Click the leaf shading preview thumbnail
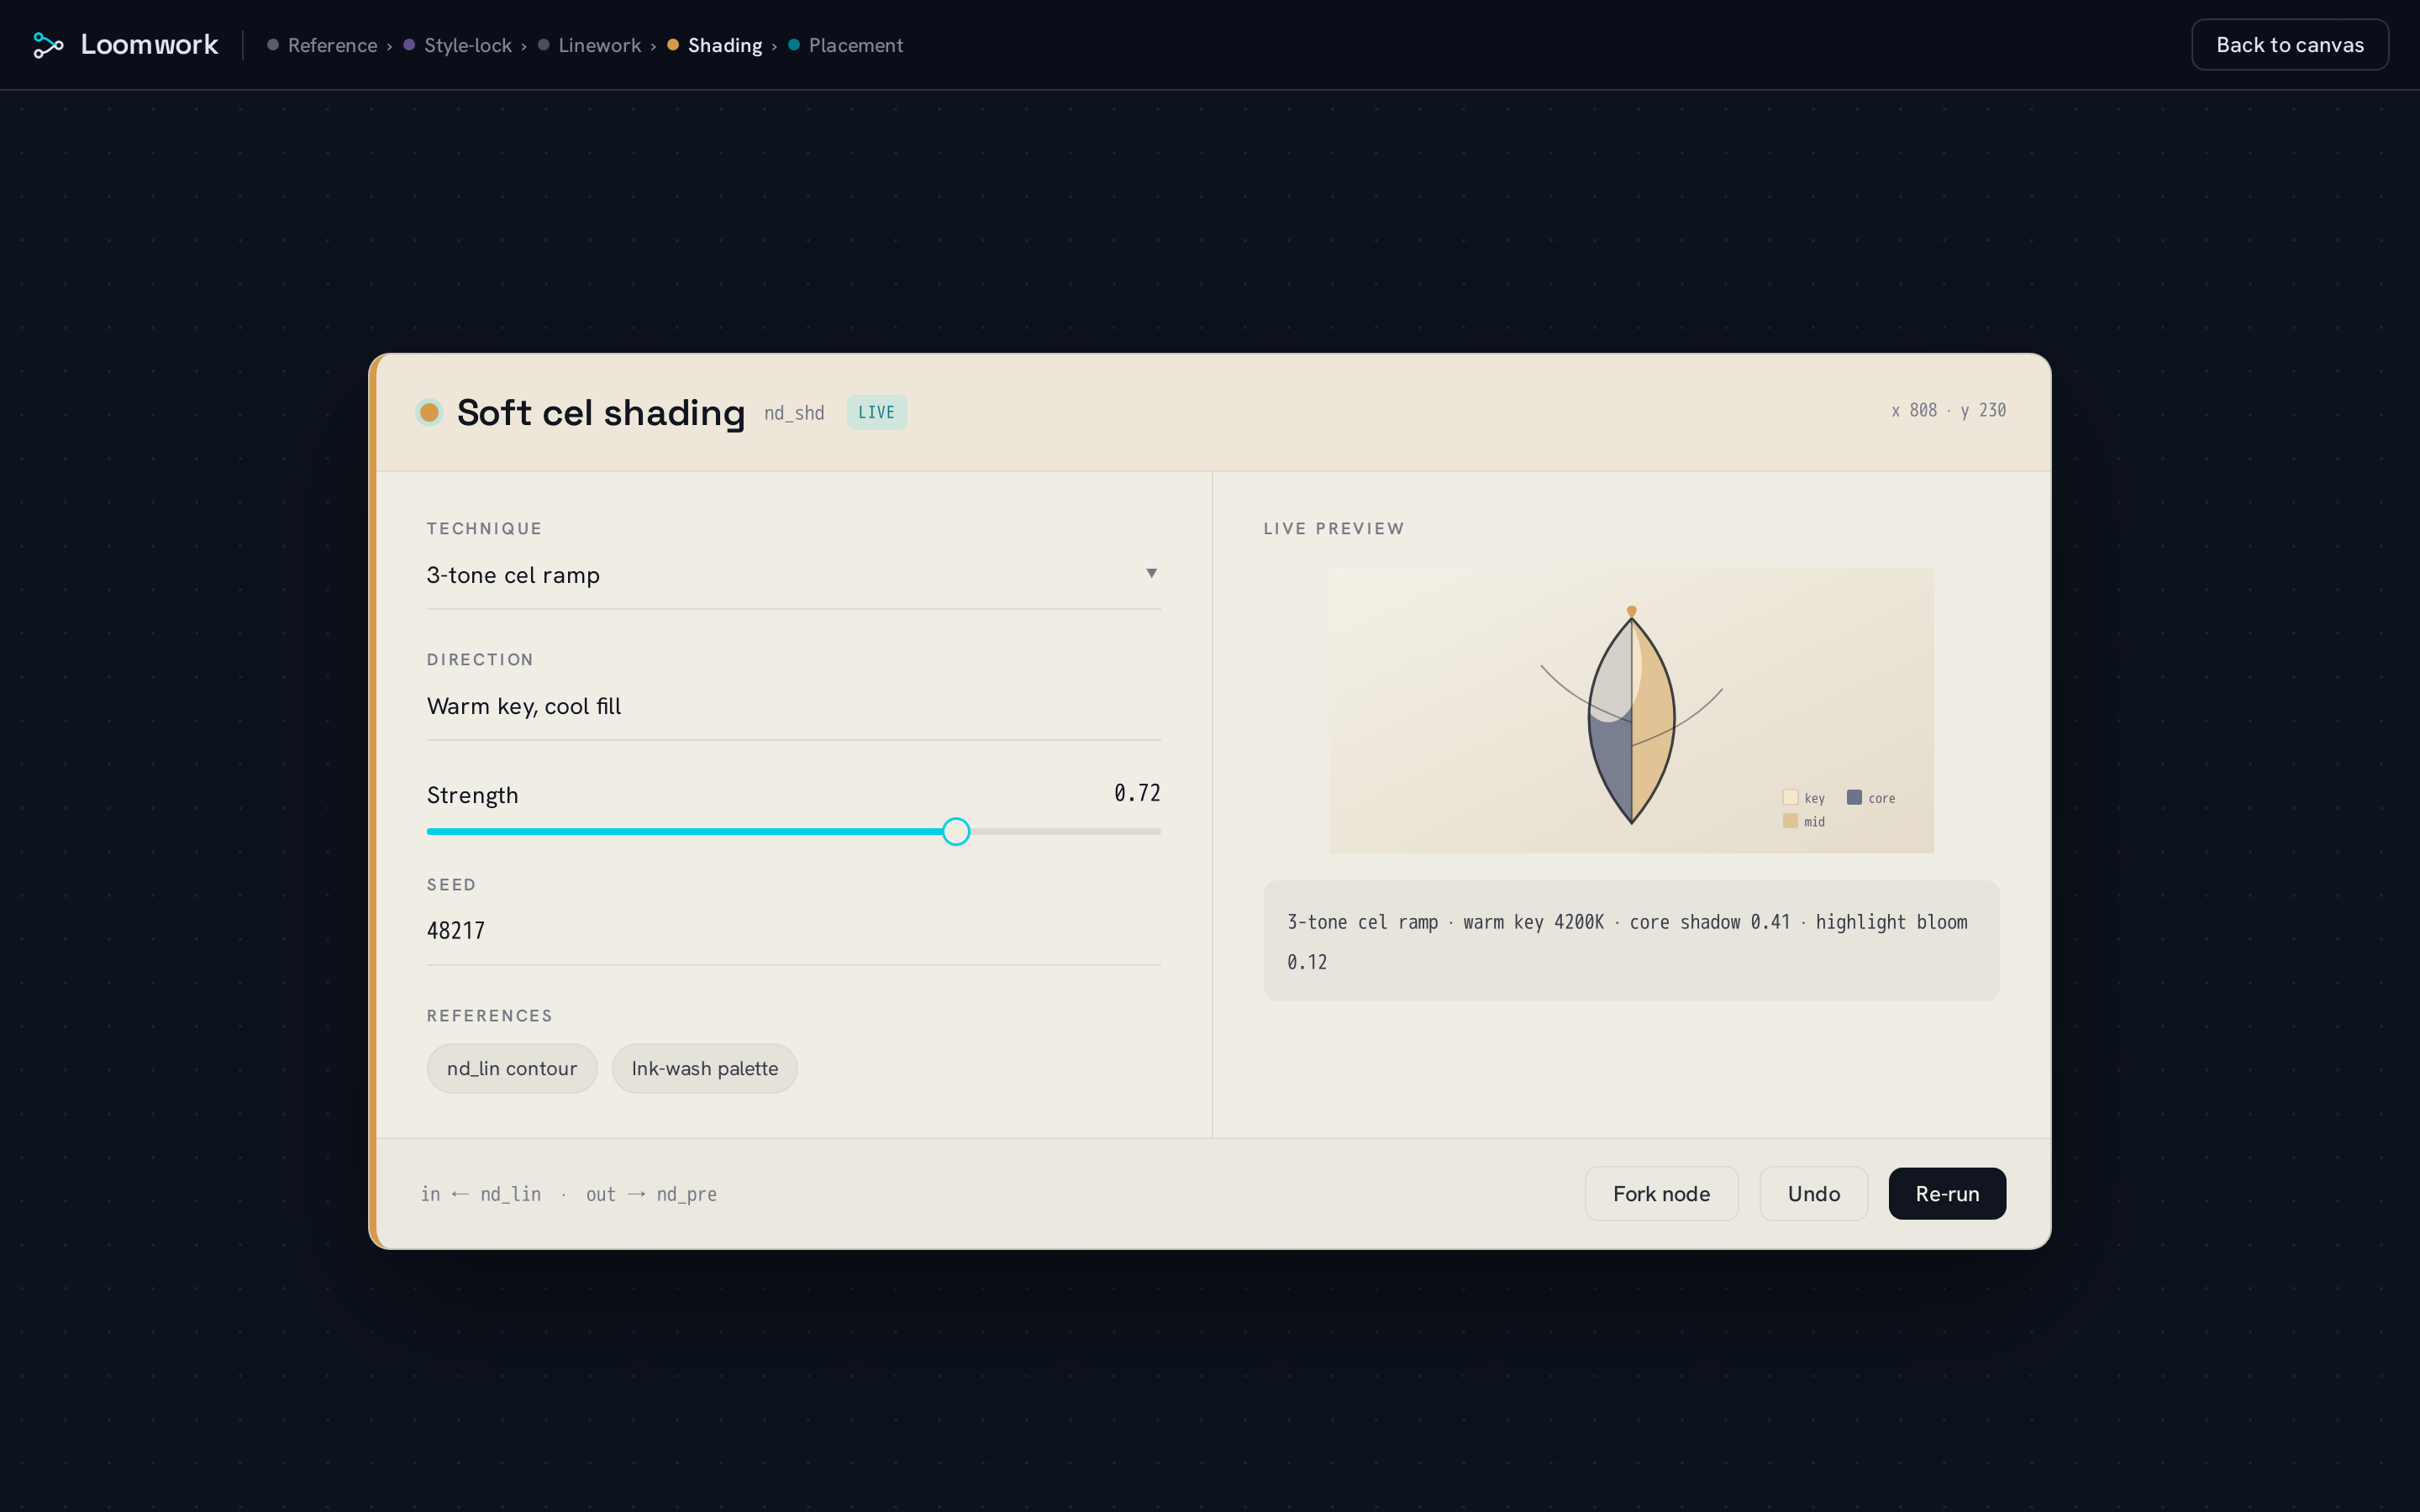Viewport: 2420px width, 1512px height. click(x=1631, y=711)
